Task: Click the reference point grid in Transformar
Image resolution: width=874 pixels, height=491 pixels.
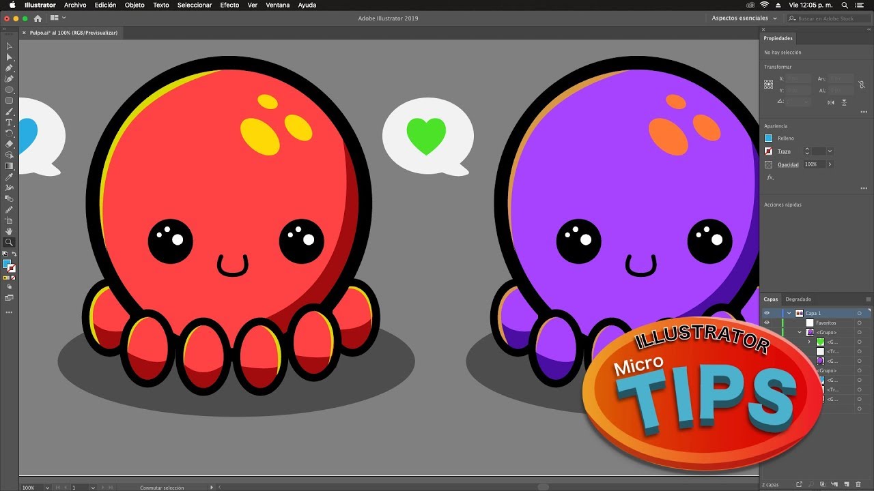Action: [769, 85]
